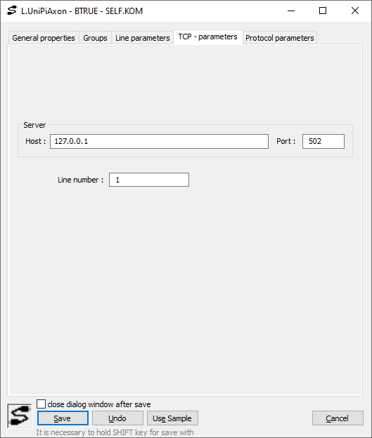Minimize the L.UniPiAxon window

point(291,11)
